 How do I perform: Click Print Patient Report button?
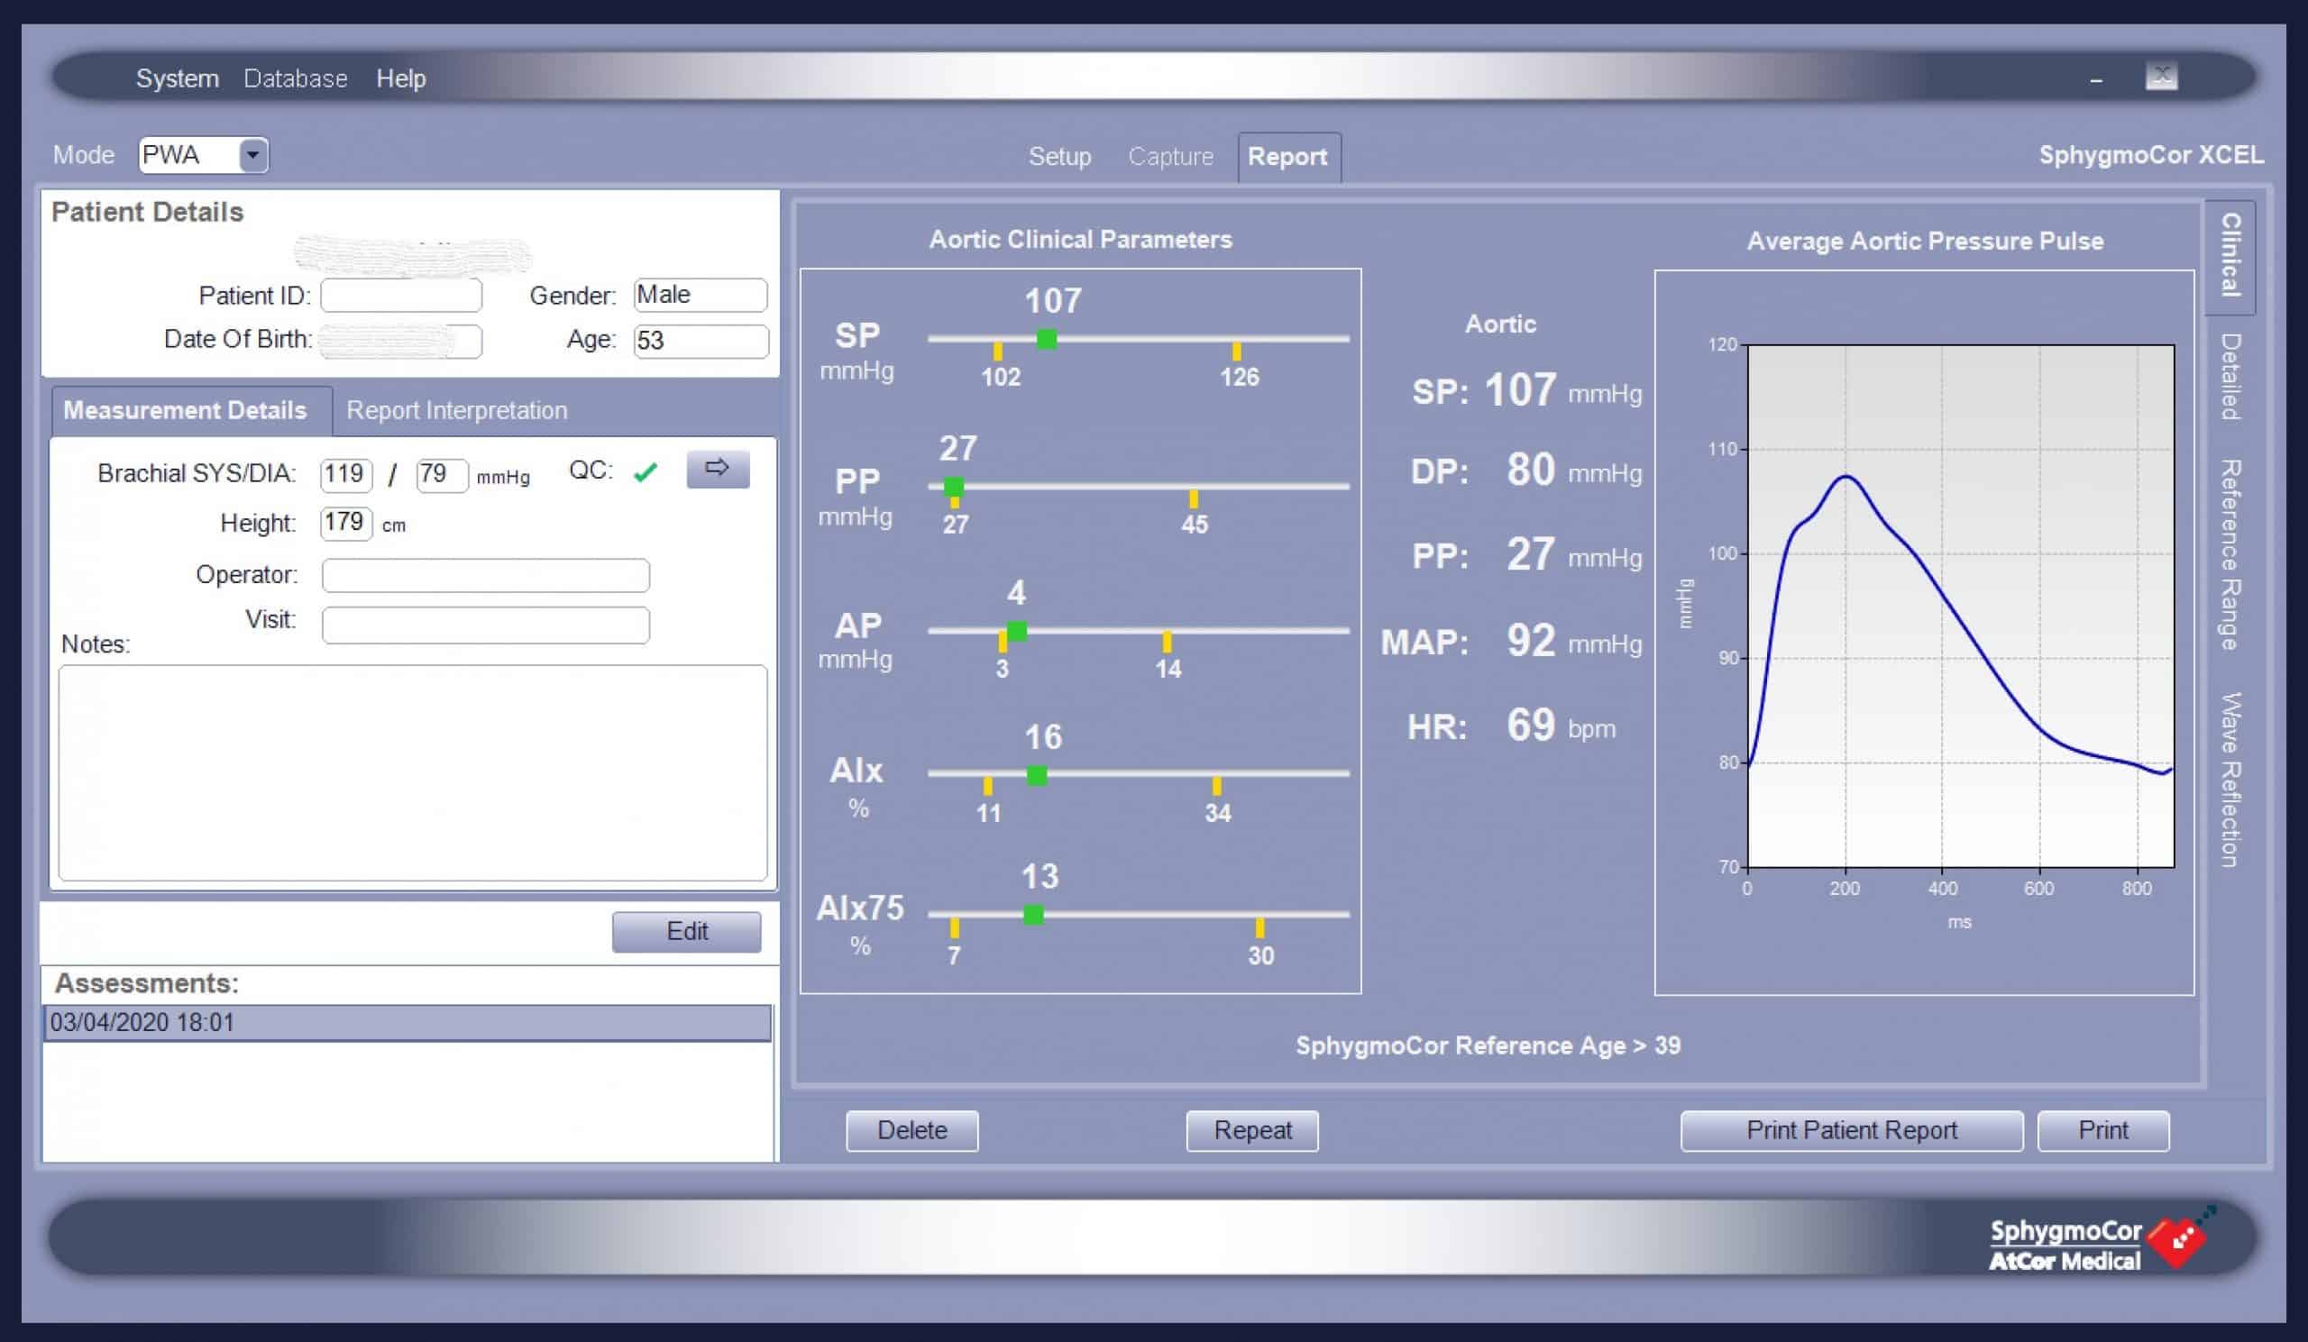(1852, 1130)
